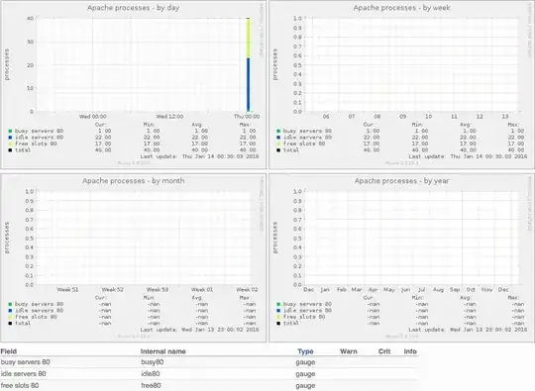
Task: Click the Type column header link
Action: [x=305, y=351]
